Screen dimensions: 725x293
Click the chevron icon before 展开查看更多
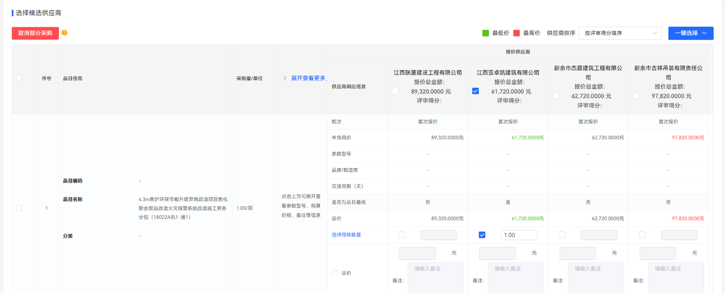(x=285, y=78)
